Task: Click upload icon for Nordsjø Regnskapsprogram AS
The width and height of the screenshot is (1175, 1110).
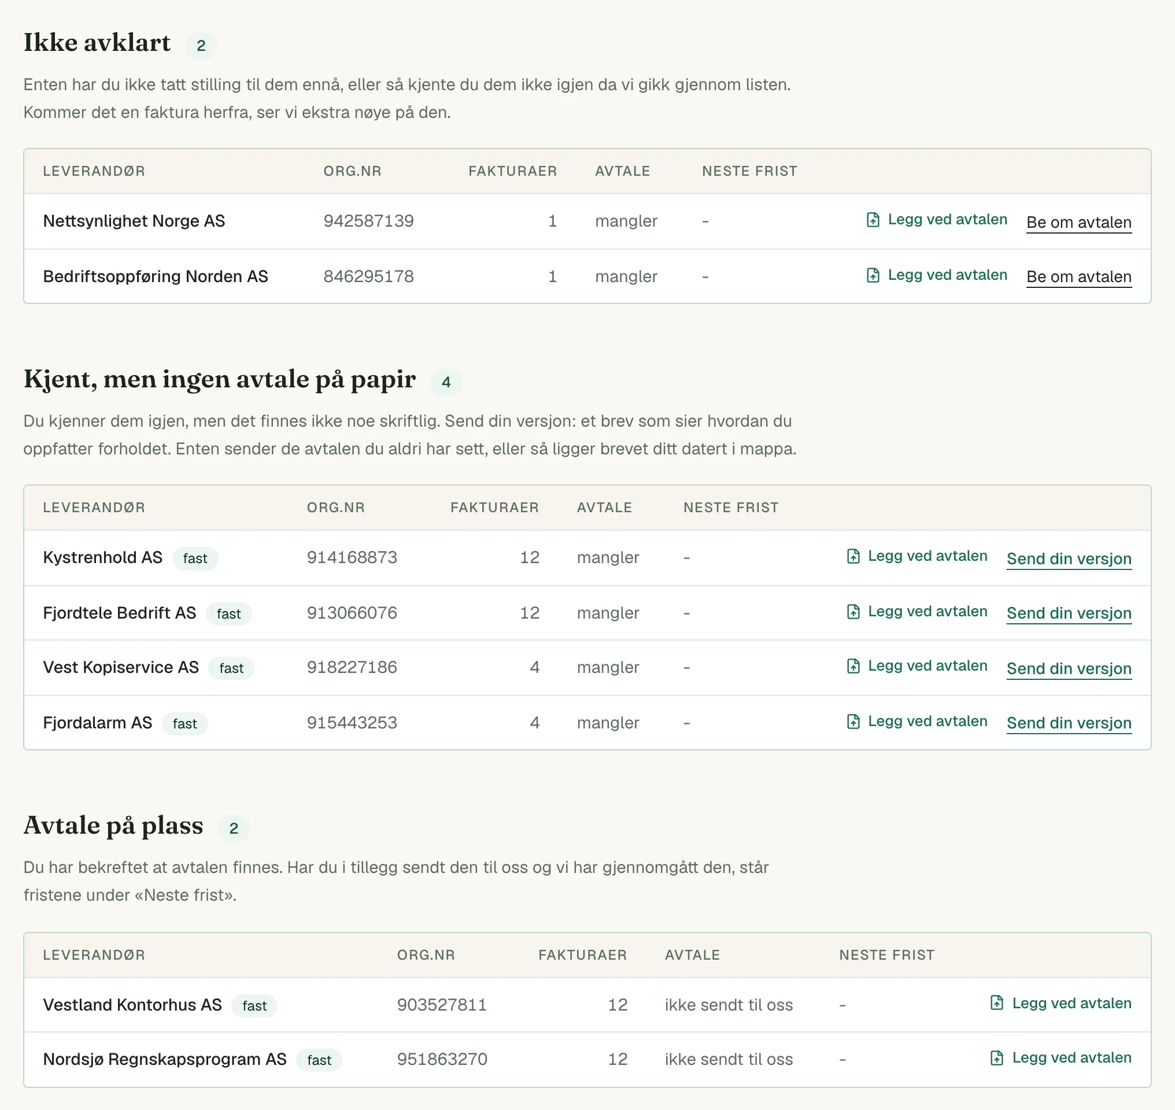Action: coord(996,1058)
